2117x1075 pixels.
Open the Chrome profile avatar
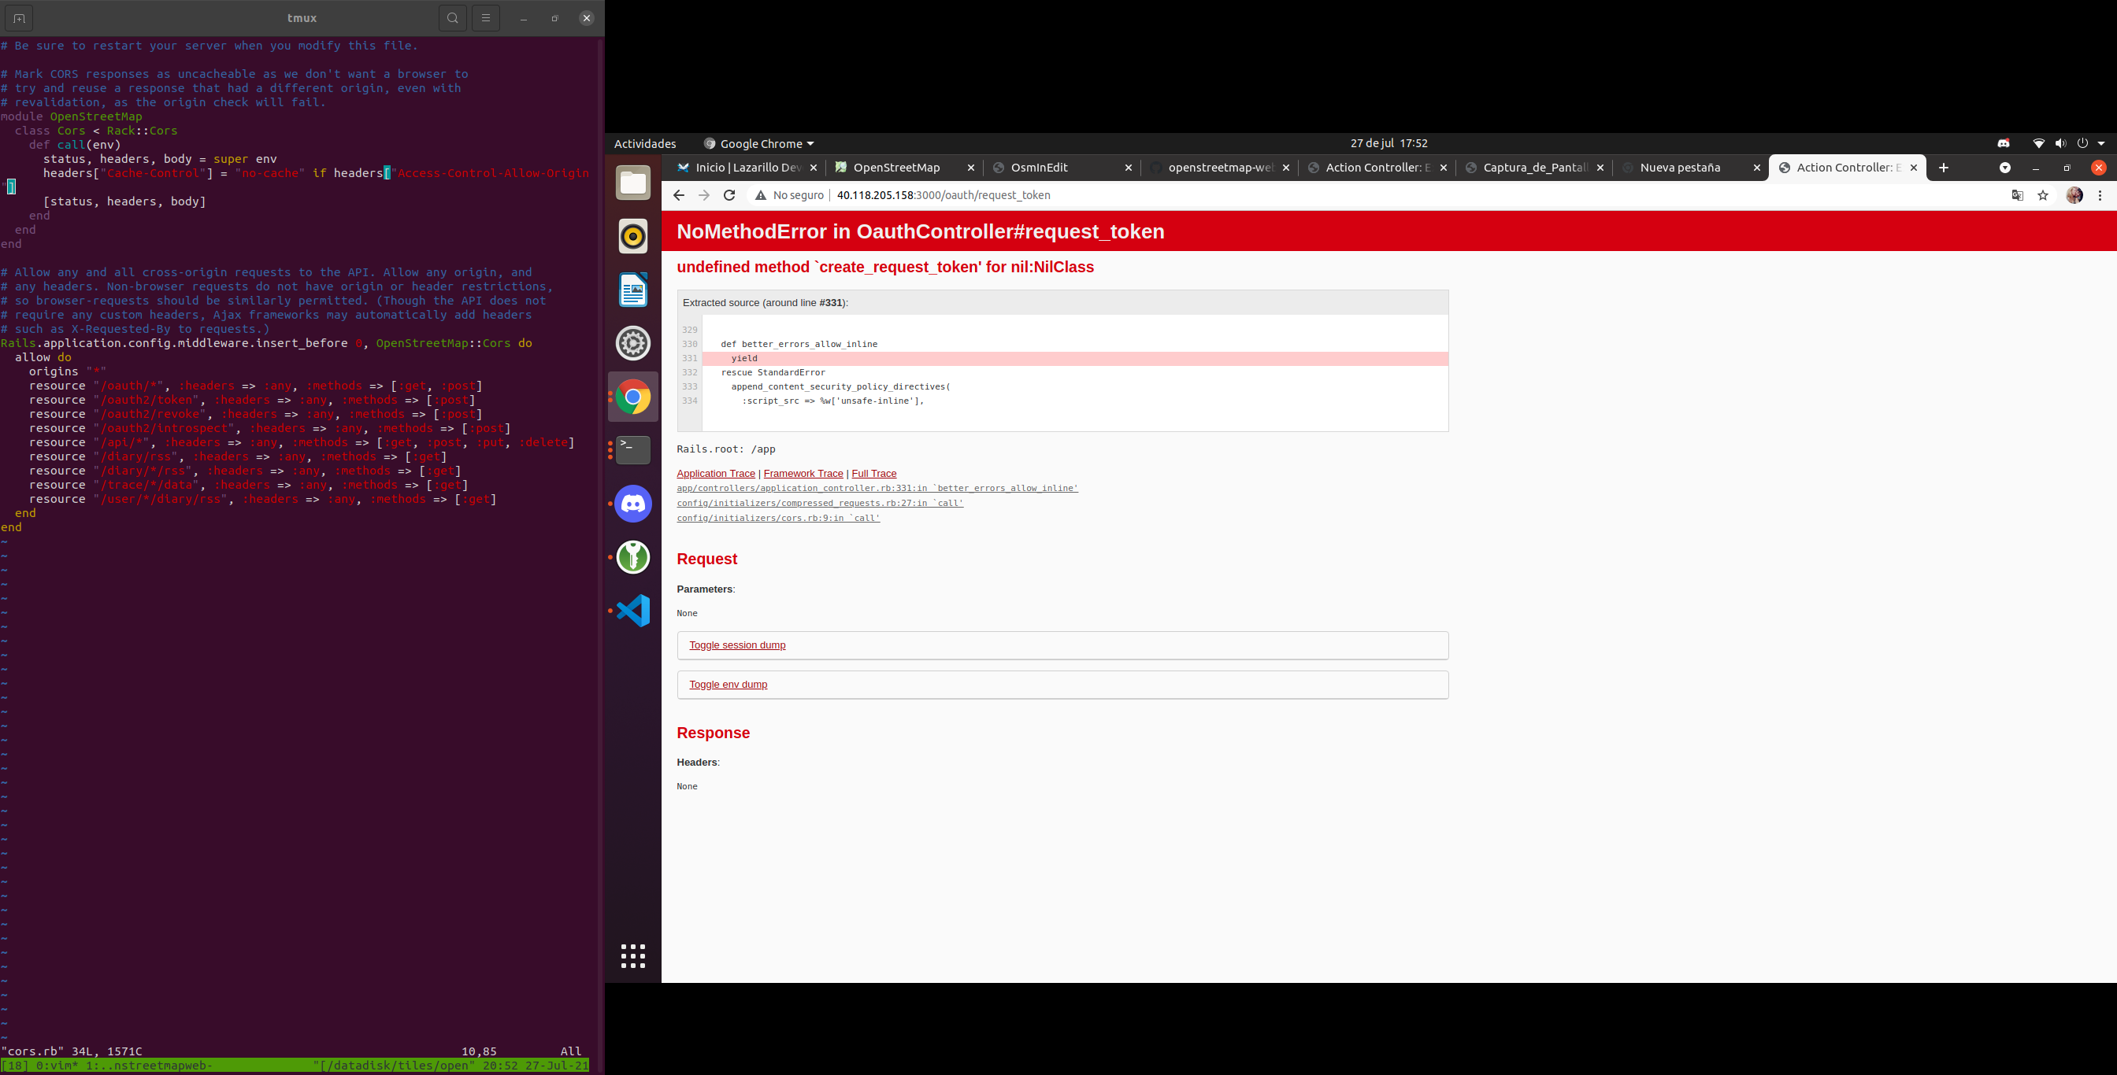(2074, 195)
